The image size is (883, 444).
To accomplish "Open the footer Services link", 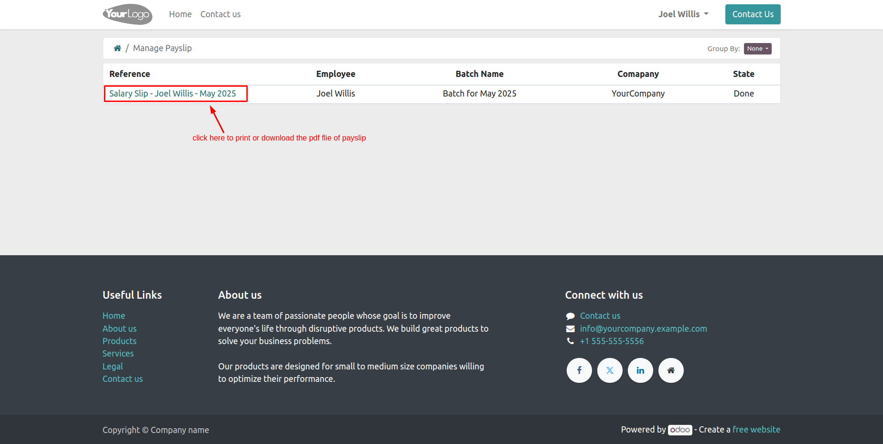I will pyautogui.click(x=118, y=354).
